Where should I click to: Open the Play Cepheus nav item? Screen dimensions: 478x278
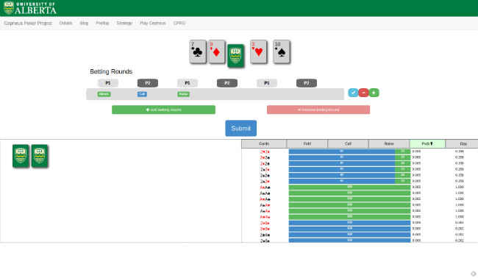(x=153, y=24)
